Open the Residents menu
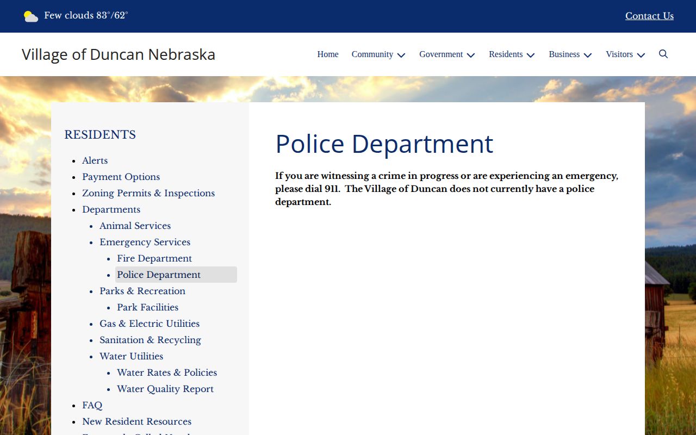The height and width of the screenshot is (435, 696). click(506, 54)
